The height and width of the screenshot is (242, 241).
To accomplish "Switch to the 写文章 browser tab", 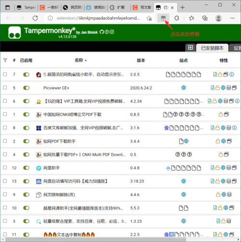I will pos(142,7).
